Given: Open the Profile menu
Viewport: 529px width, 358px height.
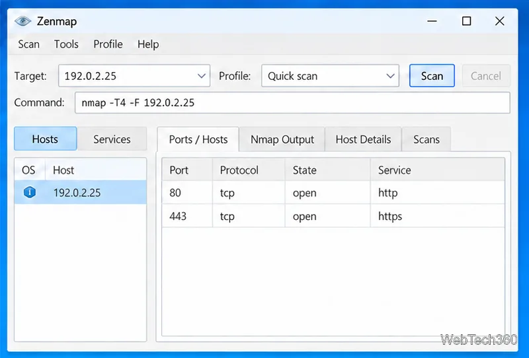Looking at the screenshot, I should pos(108,44).
